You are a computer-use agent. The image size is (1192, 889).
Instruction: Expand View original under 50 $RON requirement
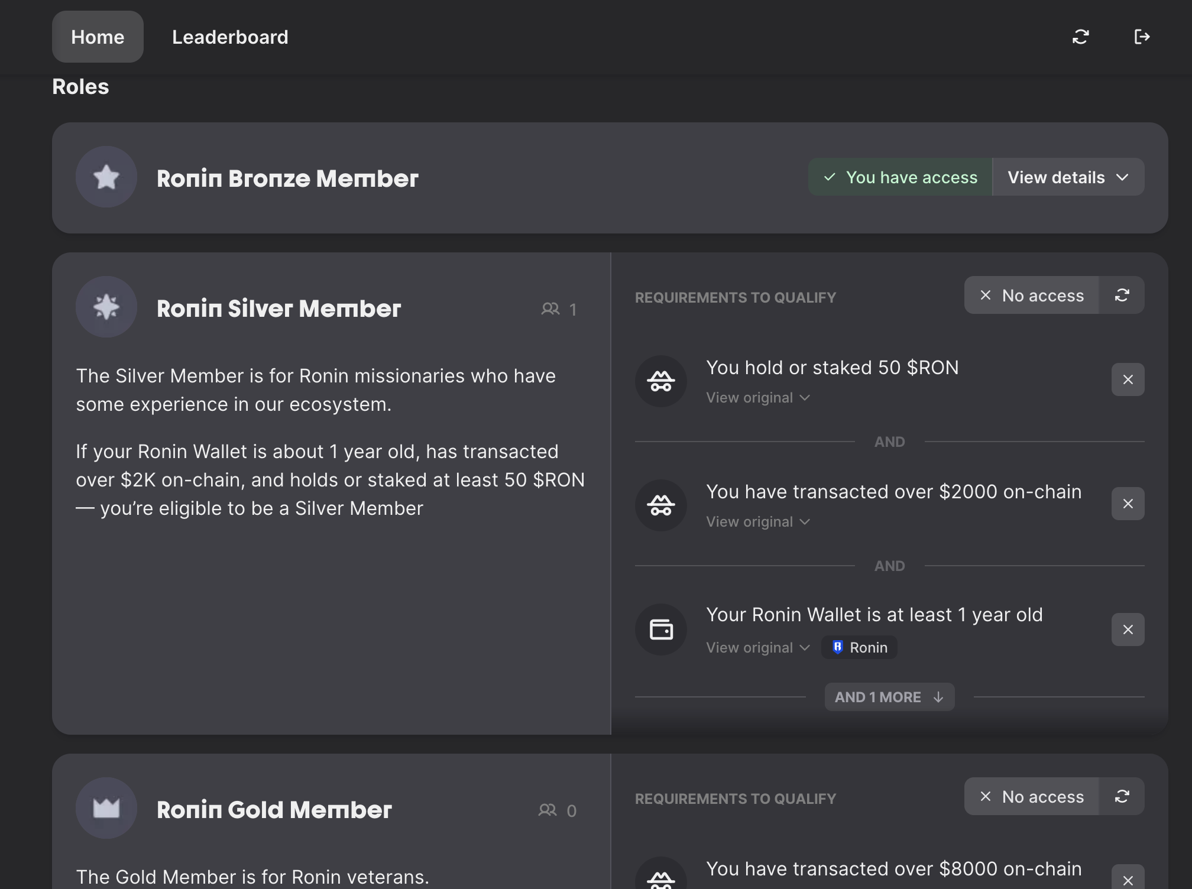coord(757,398)
